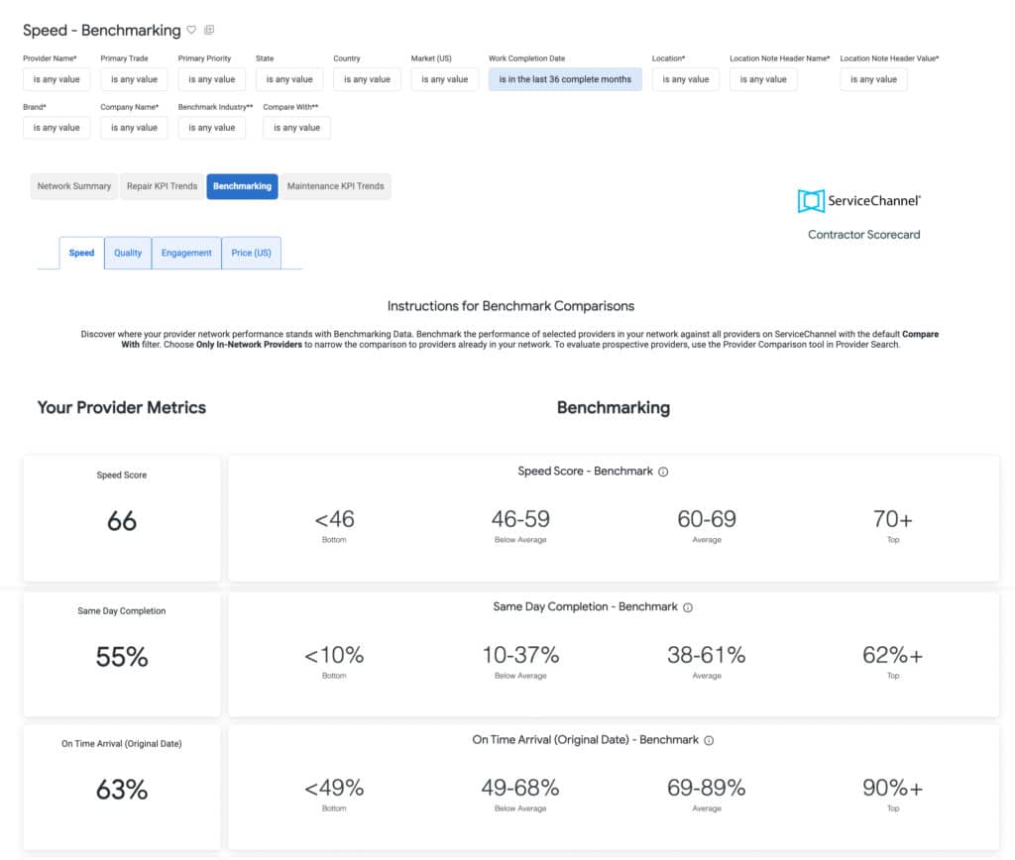Open the Country filter dropdown
Screen dimensions: 1015x860
pyautogui.click(x=367, y=79)
